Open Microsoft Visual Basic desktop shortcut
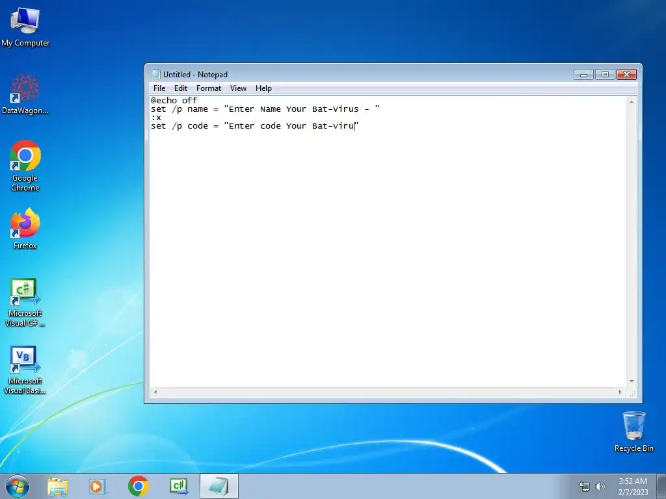This screenshot has width=666, height=499. [25, 370]
